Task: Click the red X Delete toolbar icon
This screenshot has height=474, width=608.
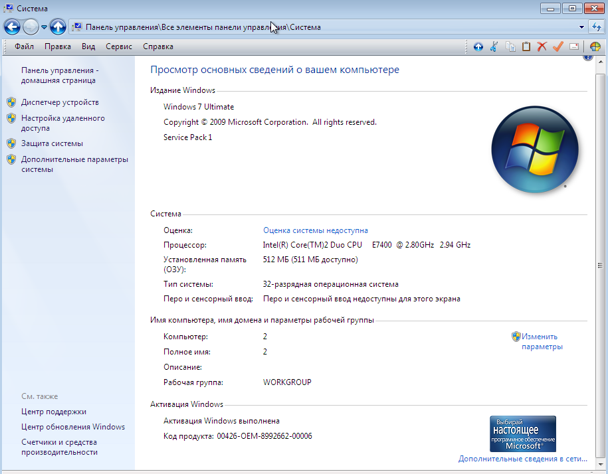Action: 542,47
